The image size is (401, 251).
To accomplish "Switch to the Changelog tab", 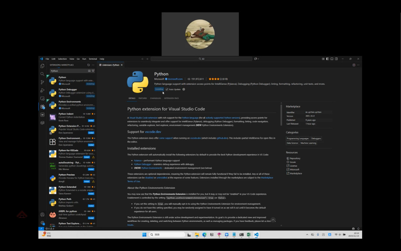I will [x=155, y=98].
